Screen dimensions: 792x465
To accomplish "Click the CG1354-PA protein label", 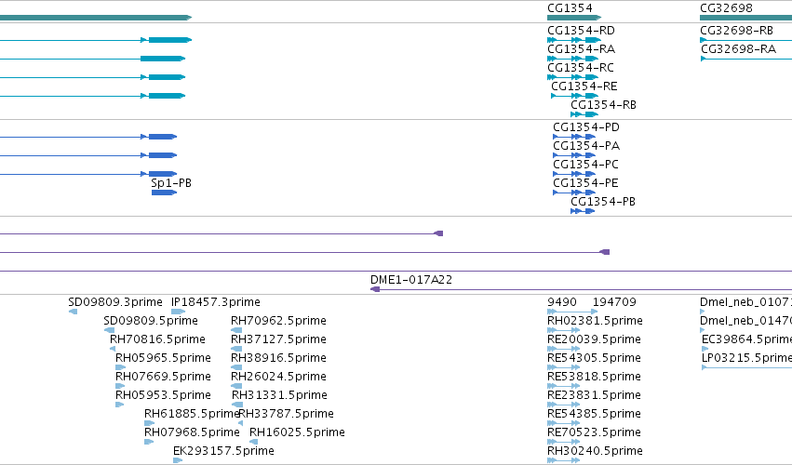I will pos(586,146).
